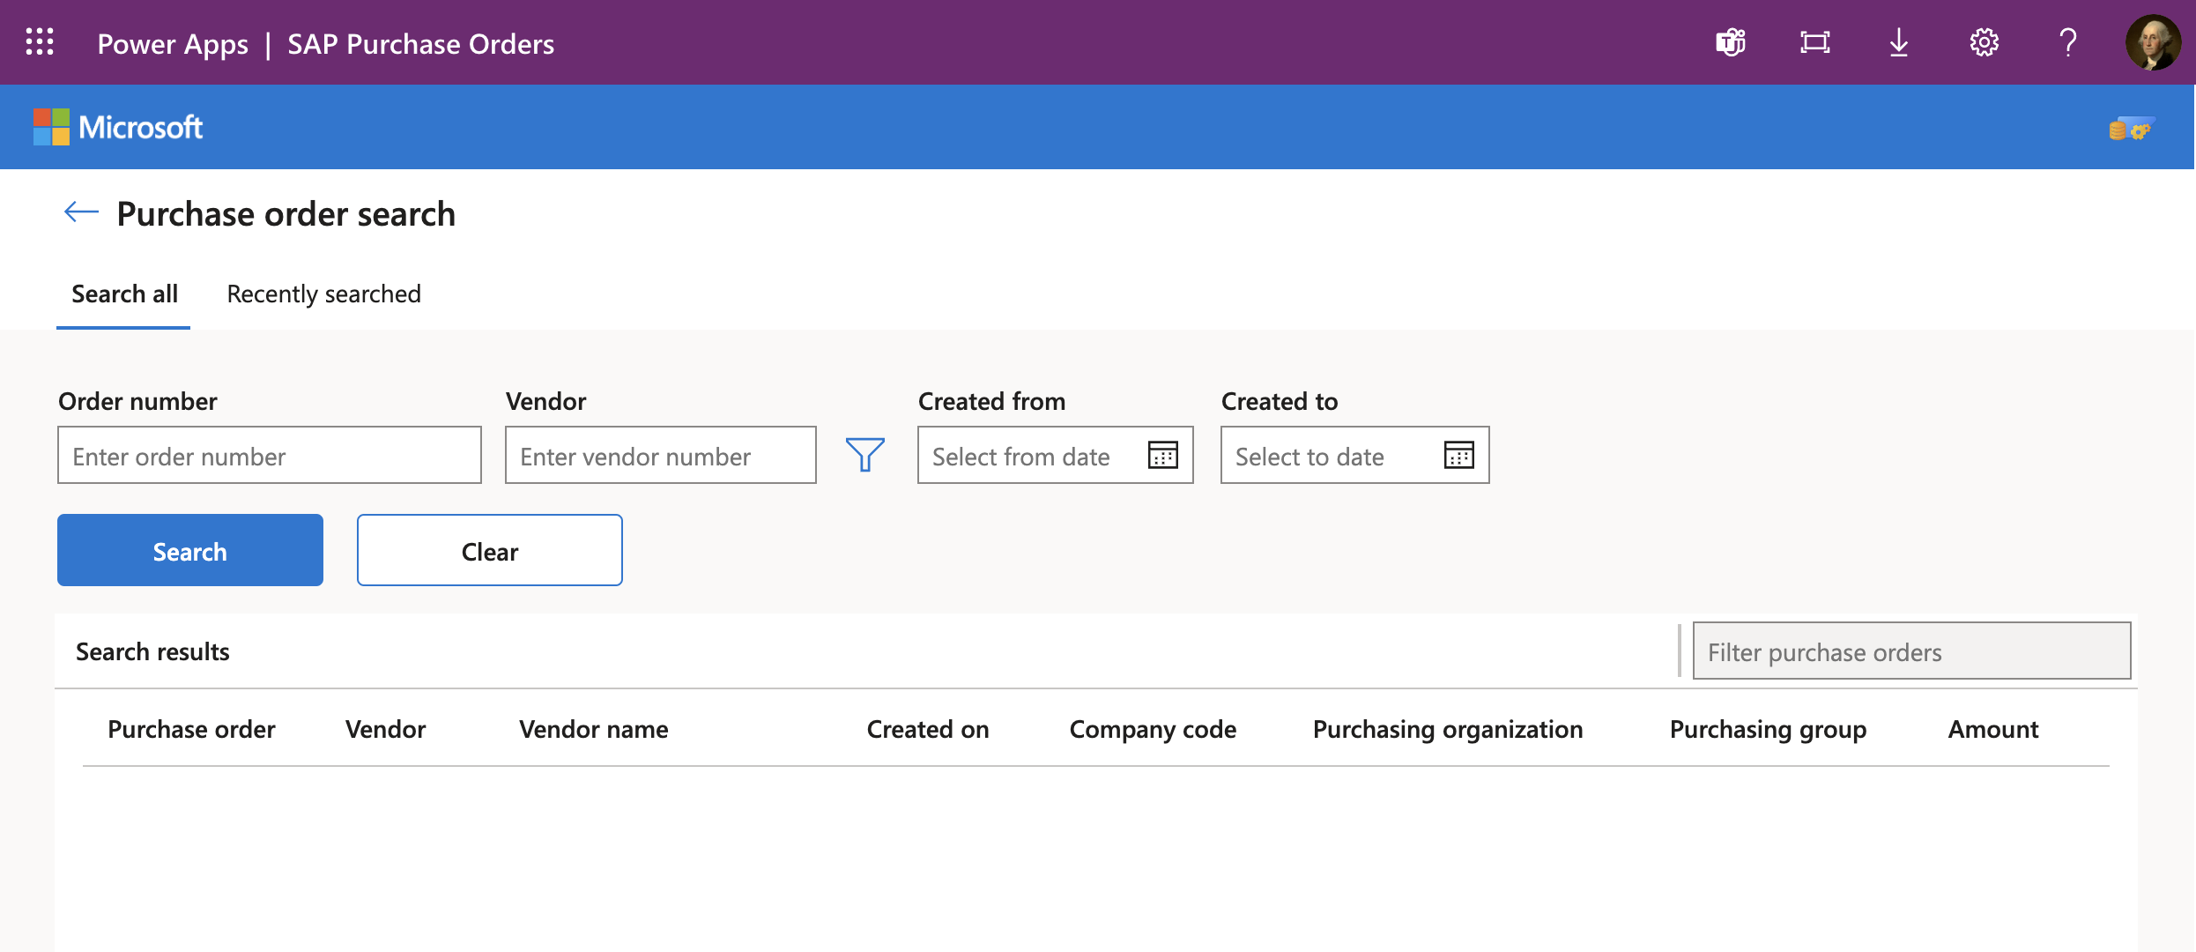Type in the Order number input field

point(269,455)
